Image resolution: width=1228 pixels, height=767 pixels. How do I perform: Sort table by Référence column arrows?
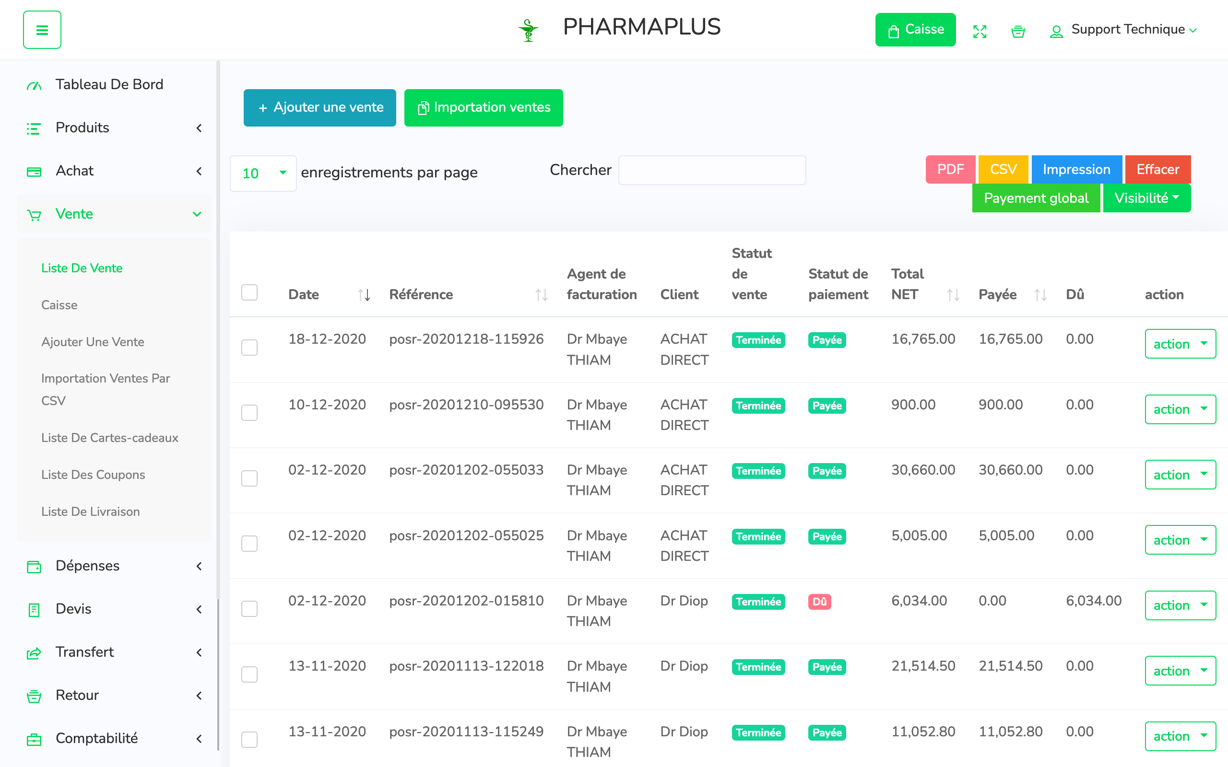click(x=542, y=295)
